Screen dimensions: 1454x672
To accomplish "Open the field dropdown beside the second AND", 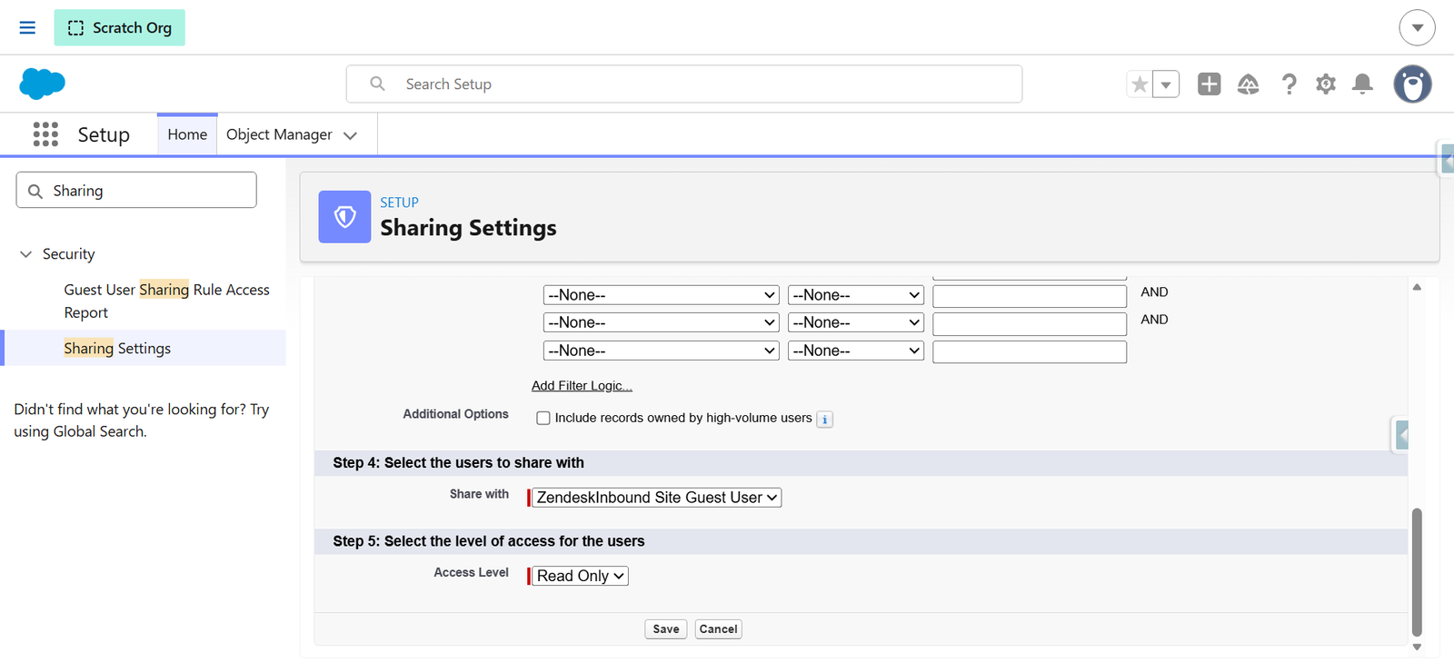I will 661,322.
